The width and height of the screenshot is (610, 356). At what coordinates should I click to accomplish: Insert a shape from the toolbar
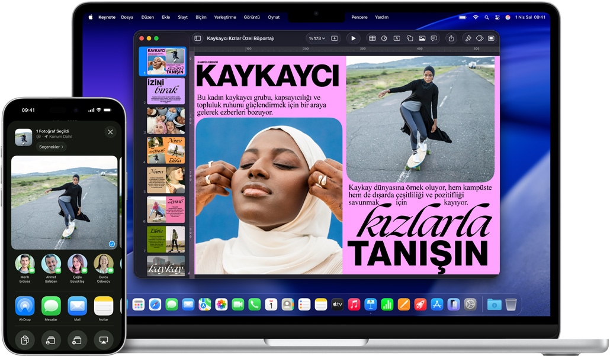(x=410, y=38)
